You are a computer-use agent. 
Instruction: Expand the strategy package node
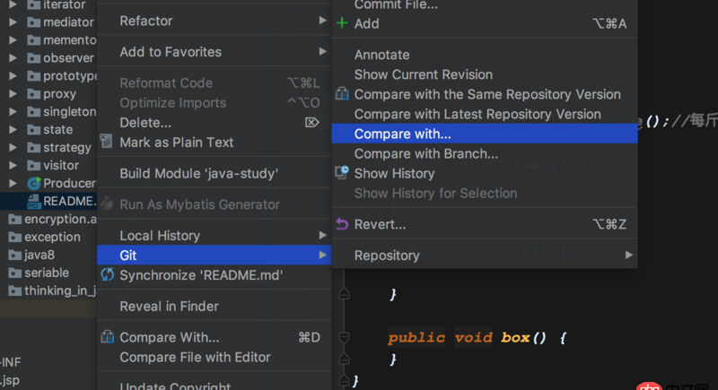[x=13, y=147]
